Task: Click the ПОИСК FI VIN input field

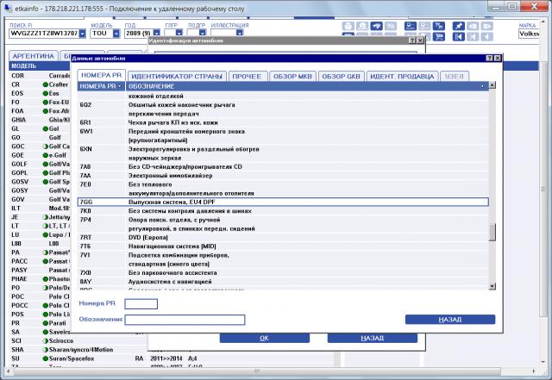Action: pyautogui.click(x=44, y=34)
